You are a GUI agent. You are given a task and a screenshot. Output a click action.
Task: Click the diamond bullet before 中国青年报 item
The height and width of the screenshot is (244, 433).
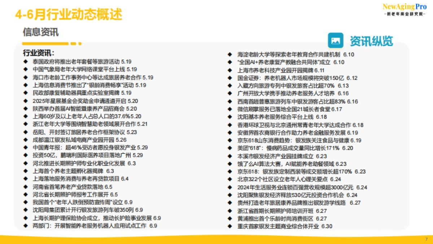tap(25, 147)
